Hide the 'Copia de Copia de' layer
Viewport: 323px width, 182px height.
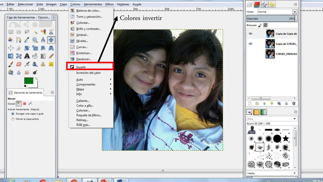250,33
